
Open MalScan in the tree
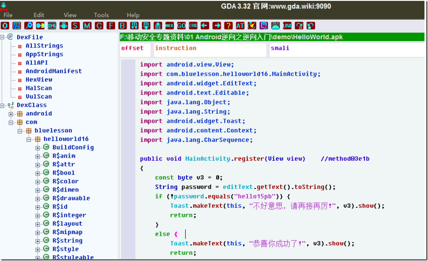(x=38, y=88)
